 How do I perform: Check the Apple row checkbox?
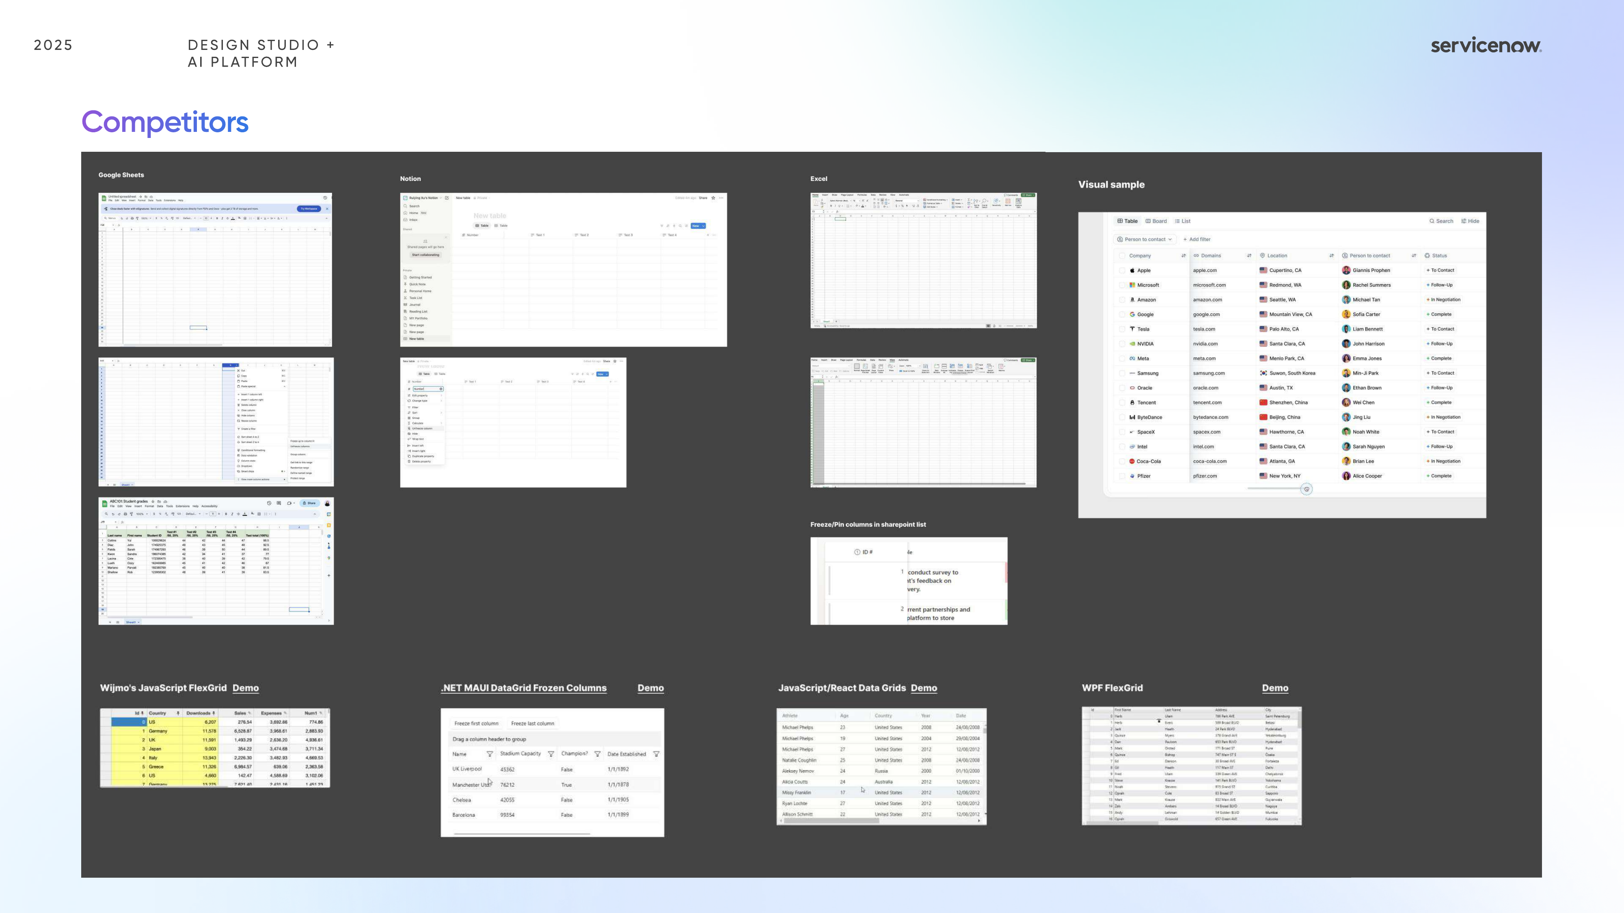tap(1121, 270)
